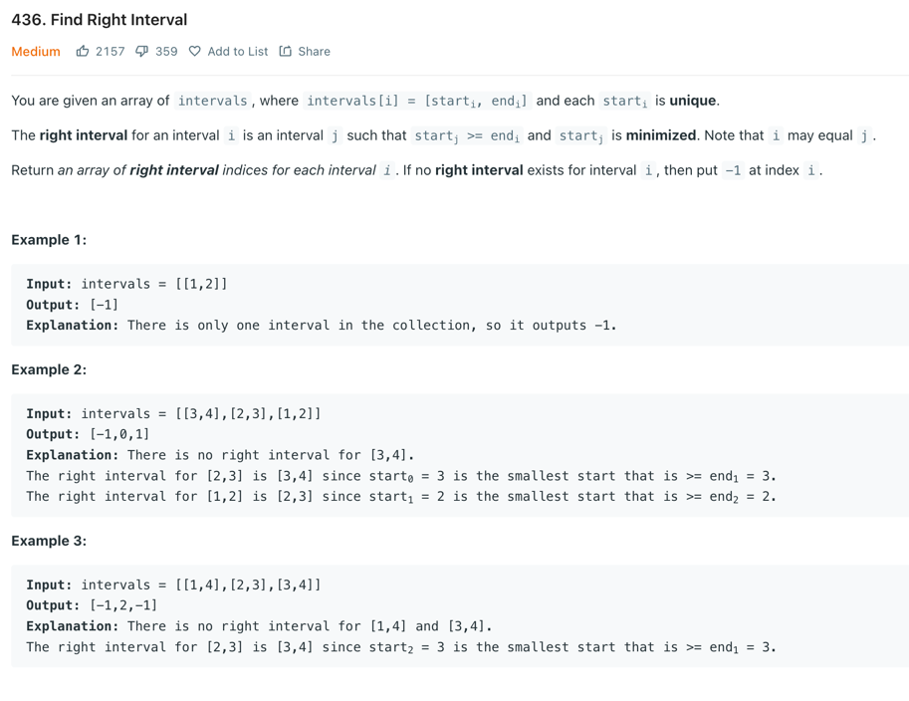Click the bold word minimized
This screenshot has width=909, height=701.
point(661,135)
